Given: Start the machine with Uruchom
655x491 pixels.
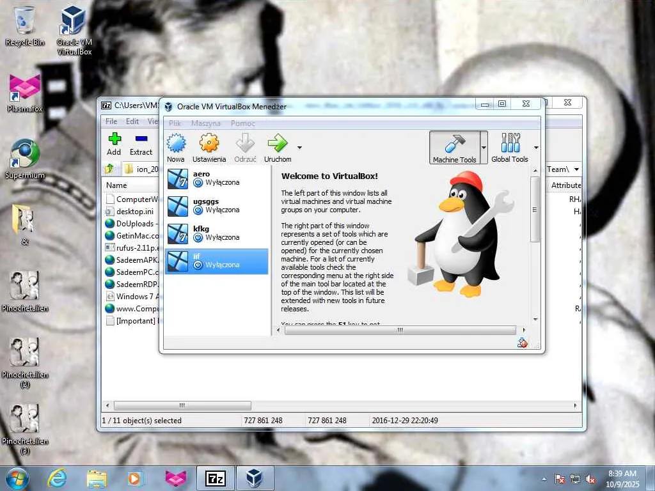Looking at the screenshot, I should pyautogui.click(x=278, y=148).
